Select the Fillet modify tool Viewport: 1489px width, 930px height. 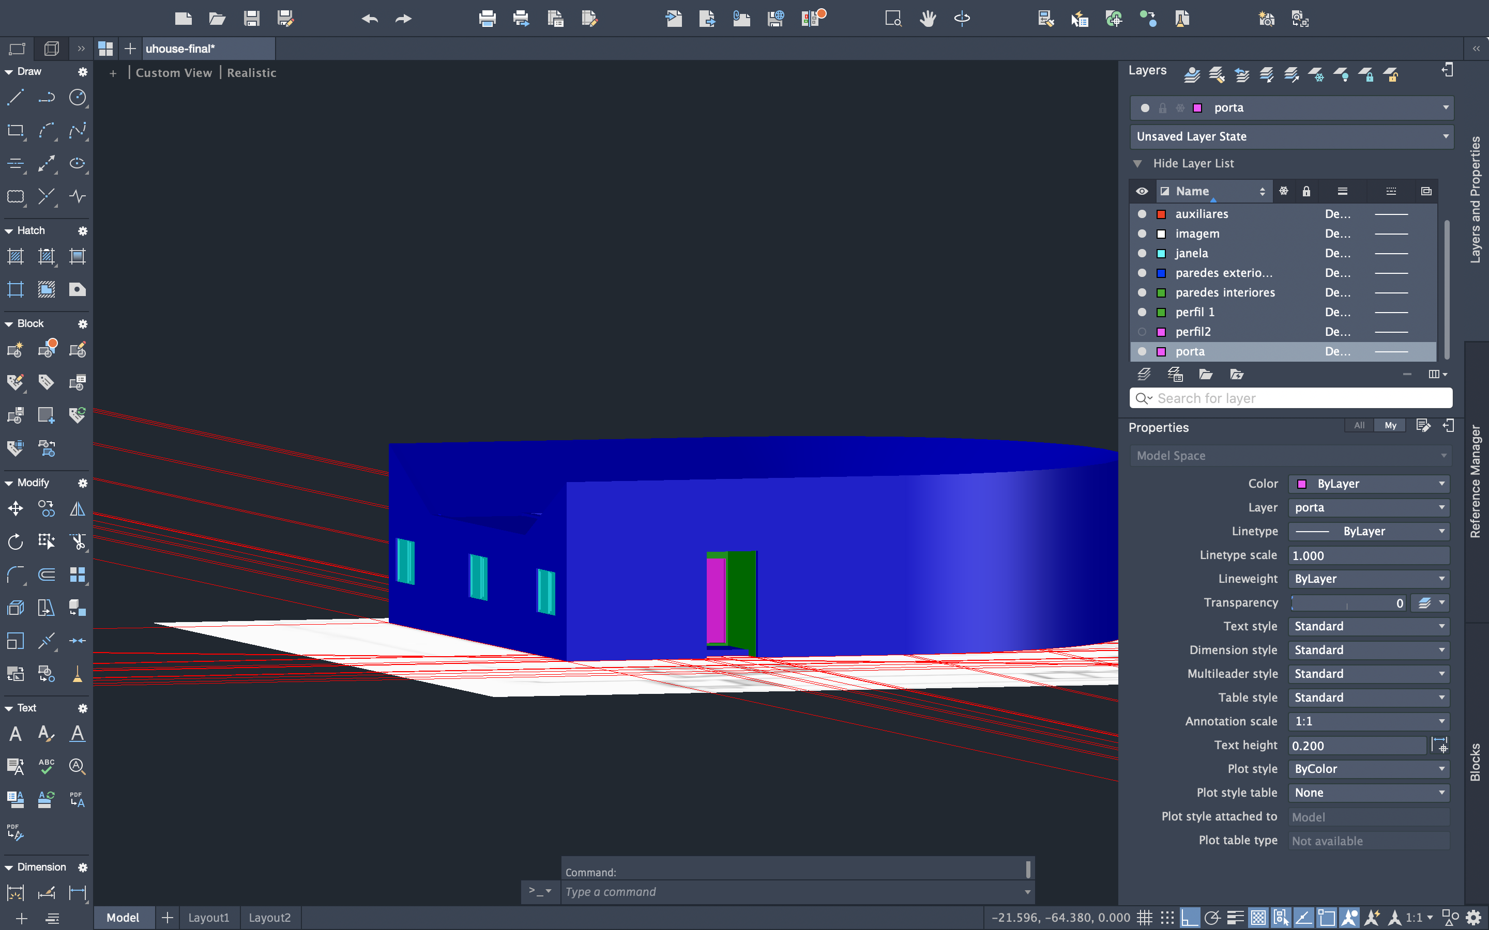click(x=16, y=575)
